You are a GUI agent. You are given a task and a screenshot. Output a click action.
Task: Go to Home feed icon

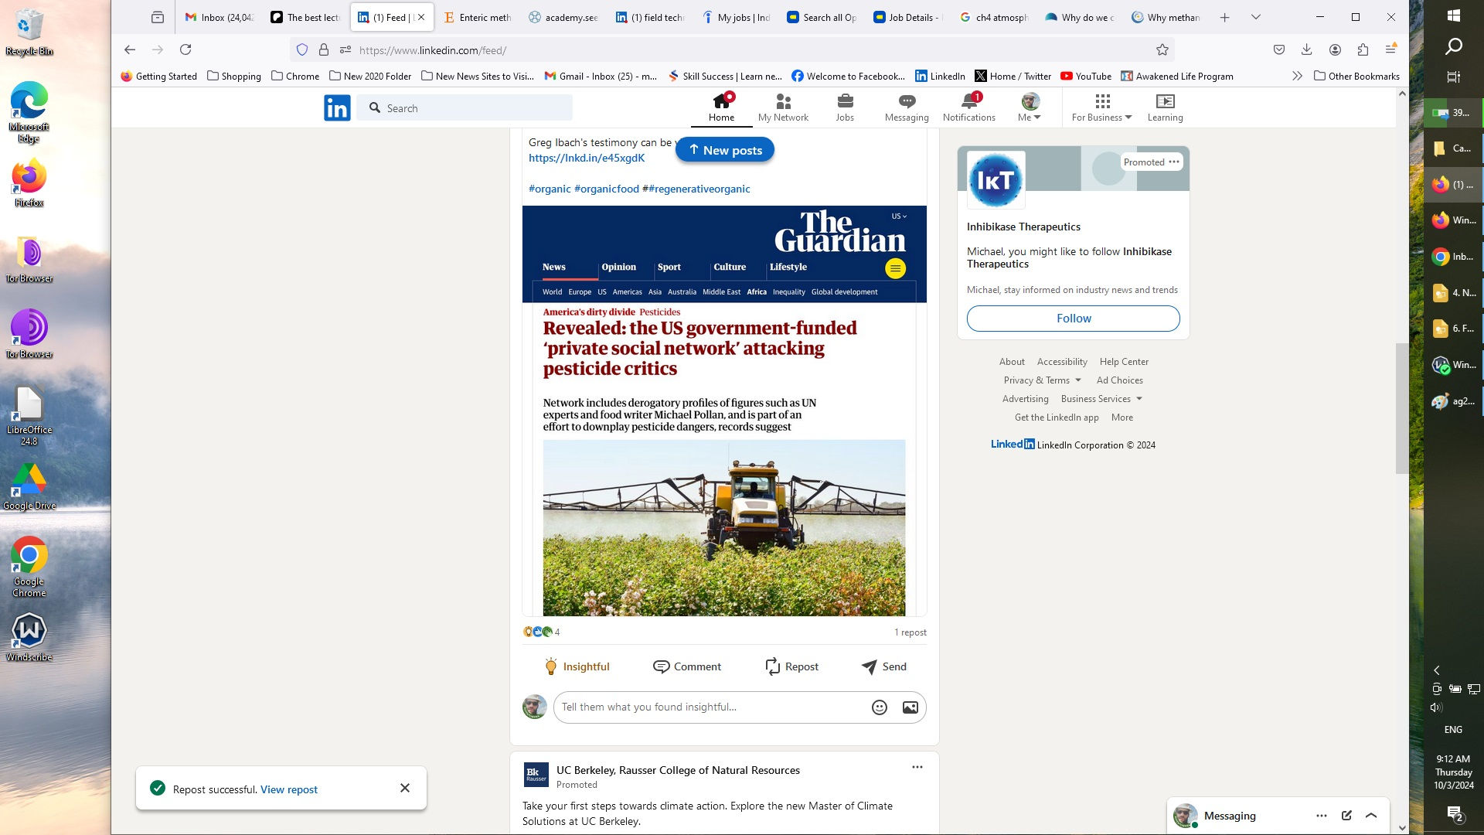pyautogui.click(x=721, y=107)
